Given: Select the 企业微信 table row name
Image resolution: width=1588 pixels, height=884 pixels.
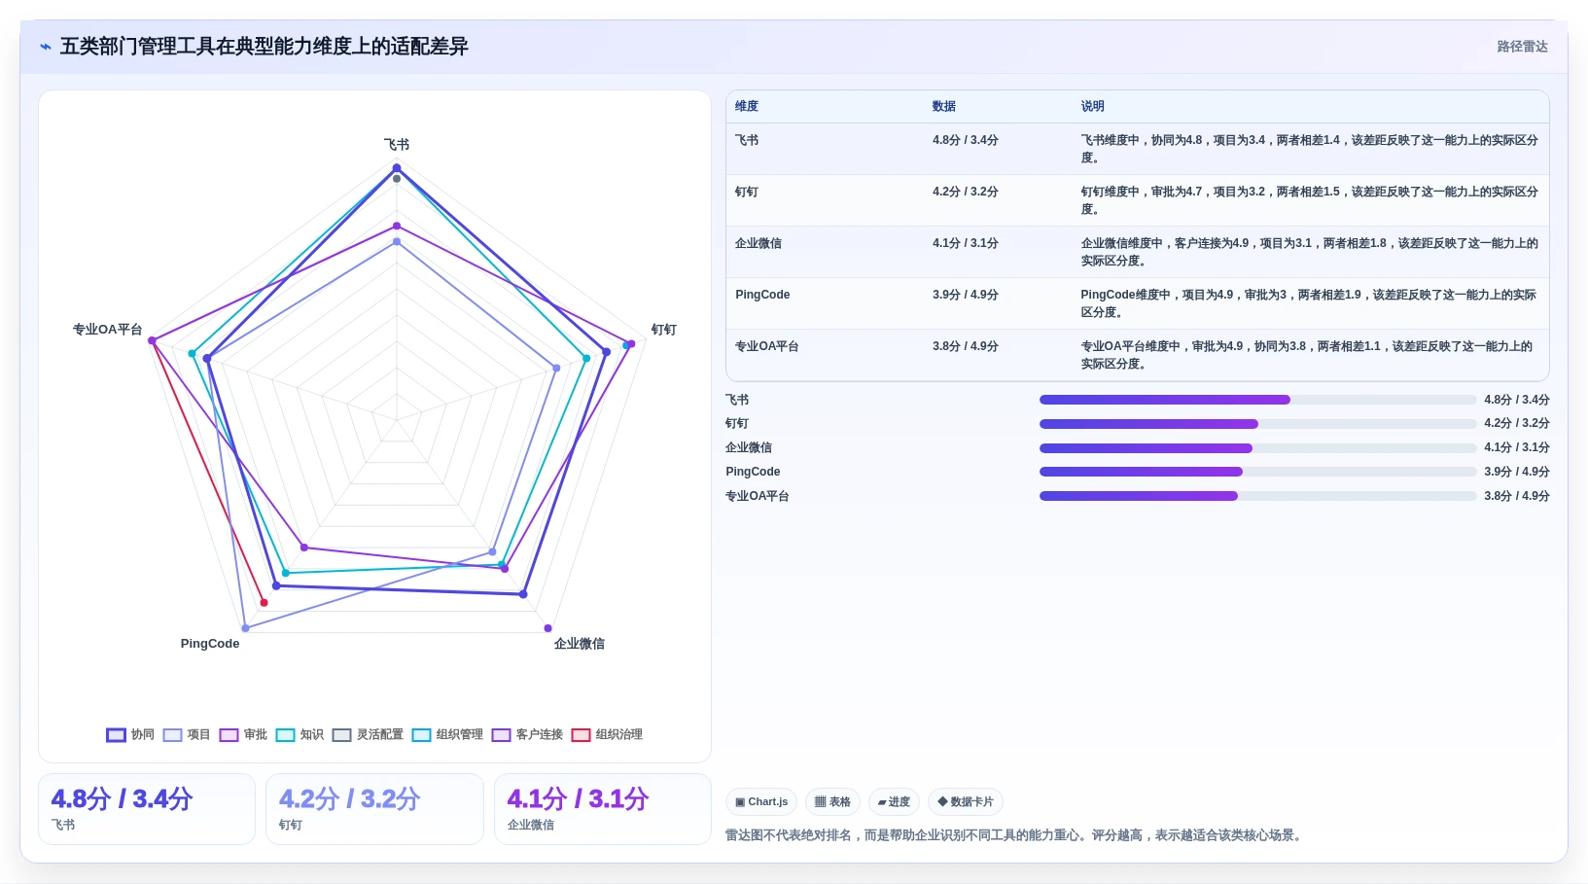Looking at the screenshot, I should [x=759, y=243].
